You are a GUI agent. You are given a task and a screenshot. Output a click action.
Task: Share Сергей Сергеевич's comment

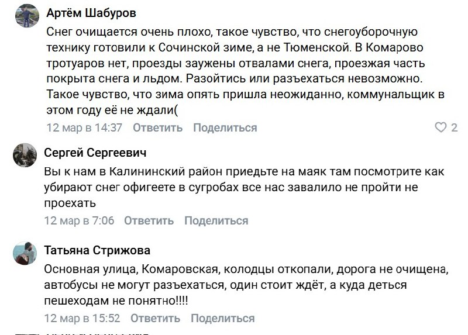click(x=216, y=220)
